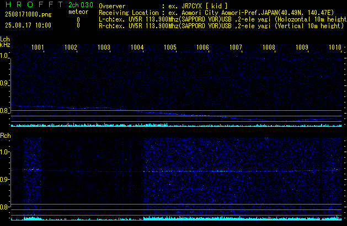Click the 1010 time marker
The height and width of the screenshot is (226, 347).
tap(335, 47)
